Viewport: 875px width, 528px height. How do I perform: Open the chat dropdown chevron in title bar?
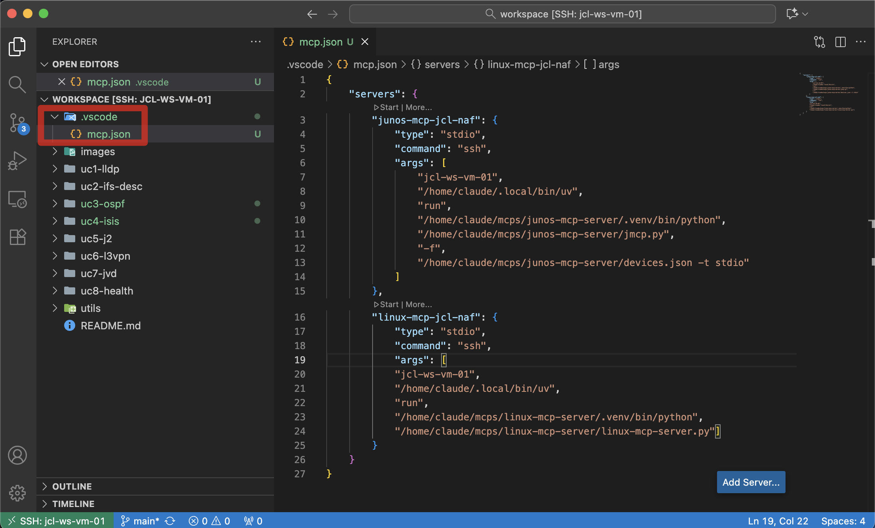(x=805, y=14)
